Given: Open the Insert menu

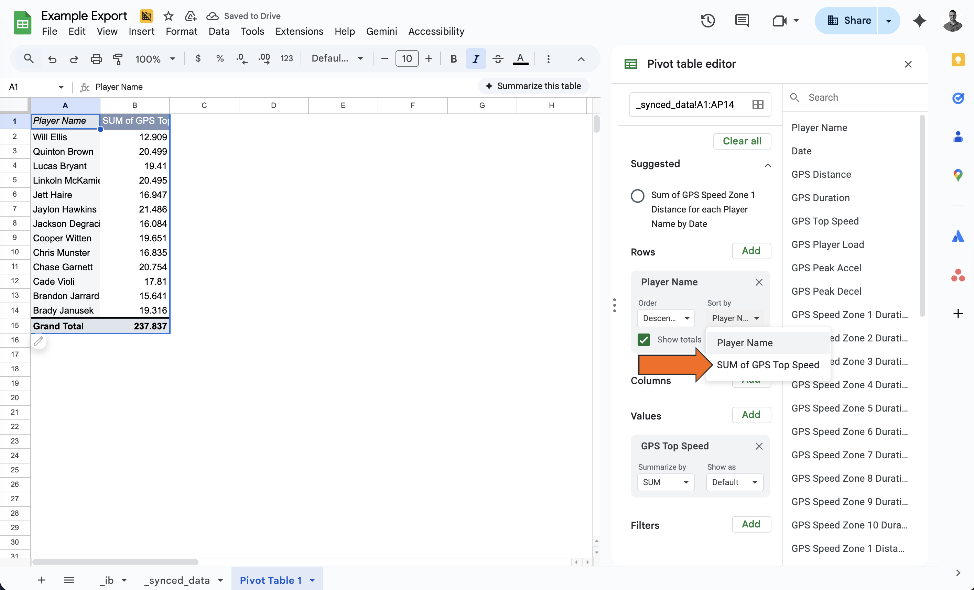Looking at the screenshot, I should [x=141, y=31].
